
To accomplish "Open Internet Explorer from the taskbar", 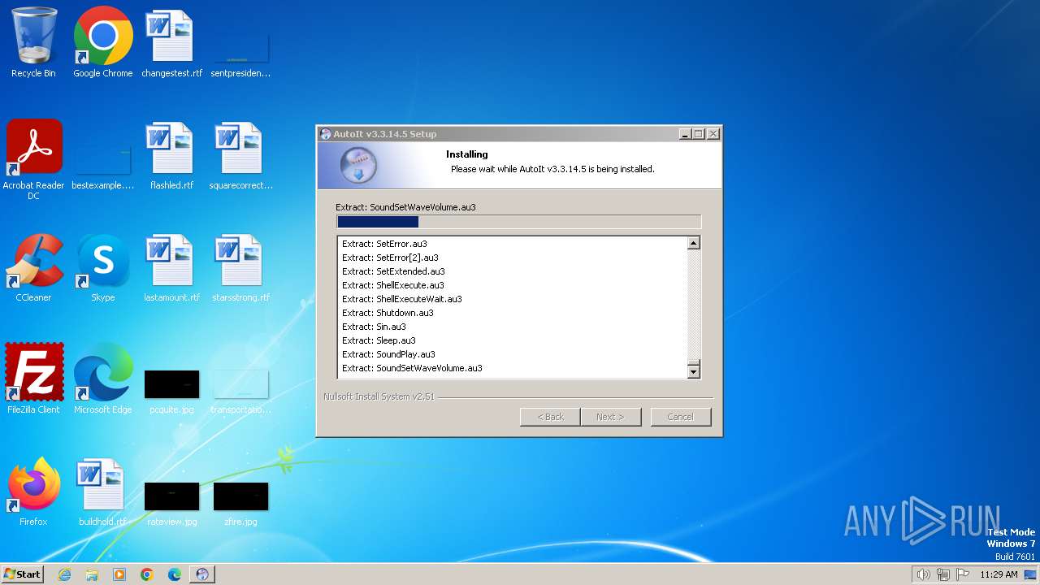I will [64, 574].
